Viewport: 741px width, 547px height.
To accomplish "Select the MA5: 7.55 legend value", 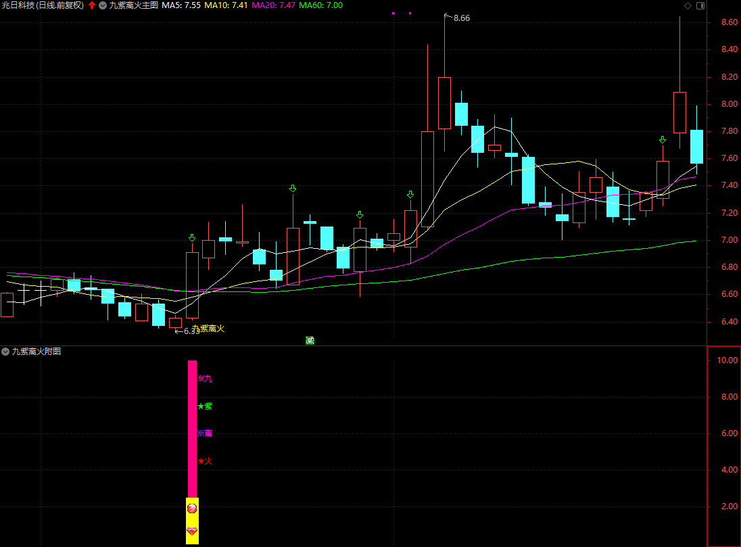I will coord(181,5).
